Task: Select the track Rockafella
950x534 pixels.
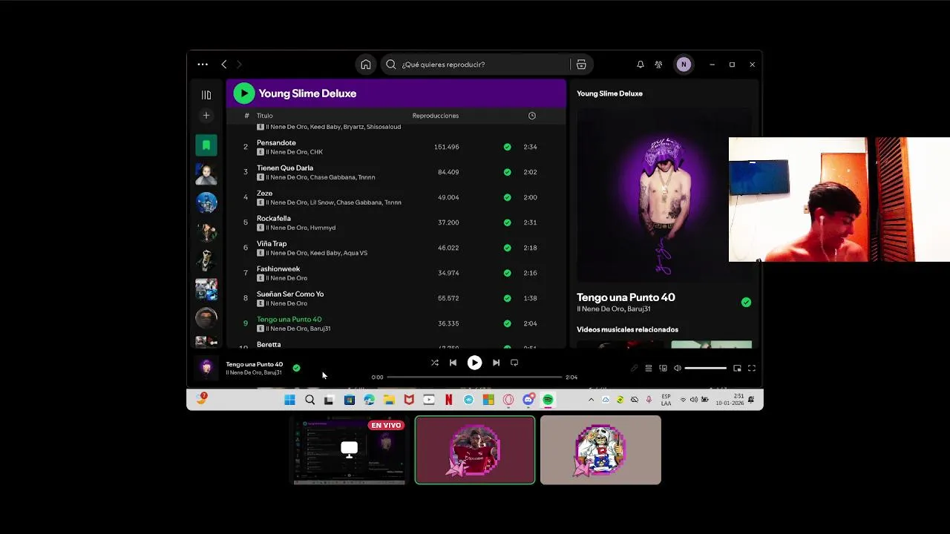Action: click(x=274, y=218)
